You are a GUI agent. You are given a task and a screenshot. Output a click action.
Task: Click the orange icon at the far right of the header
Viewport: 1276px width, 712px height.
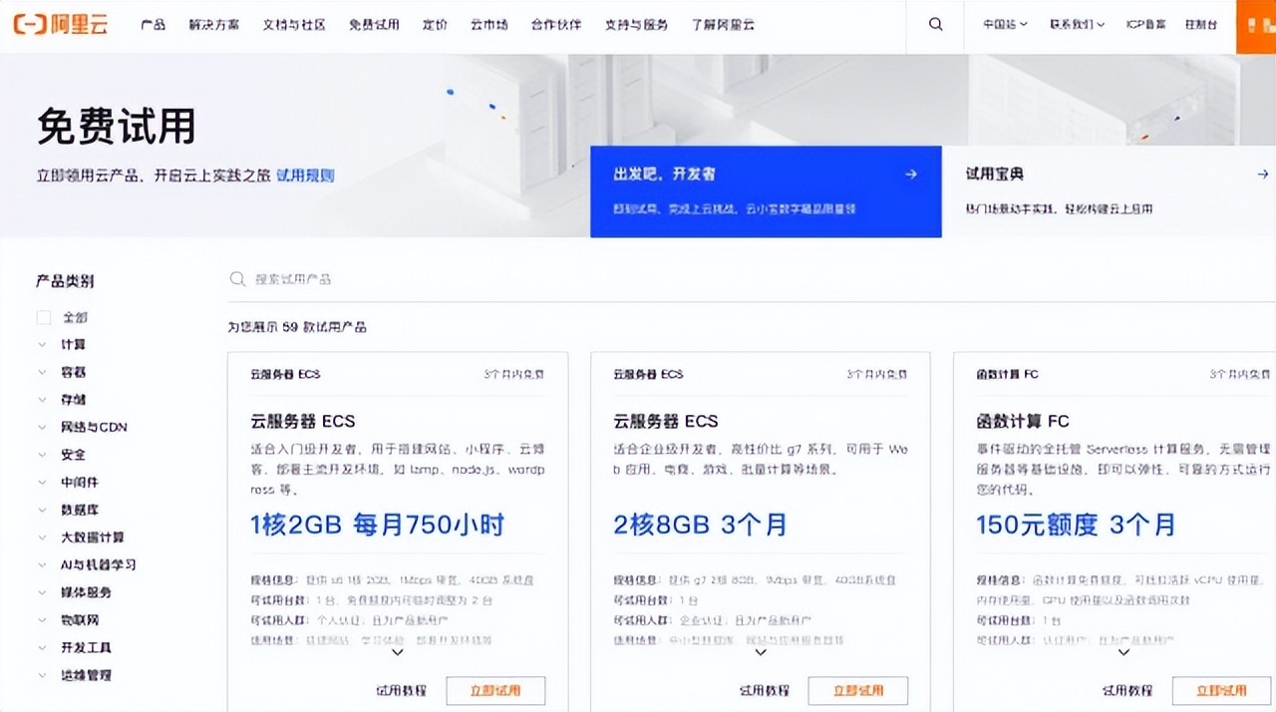[1258, 26]
